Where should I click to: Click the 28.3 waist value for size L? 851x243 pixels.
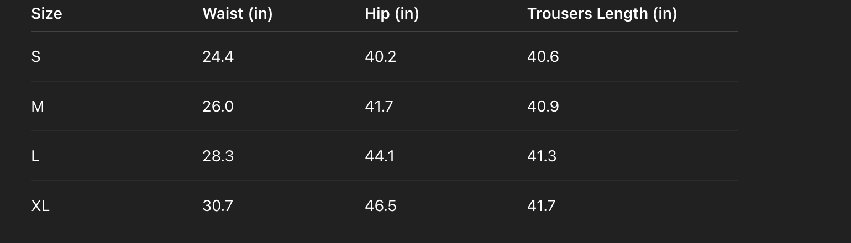(218, 156)
